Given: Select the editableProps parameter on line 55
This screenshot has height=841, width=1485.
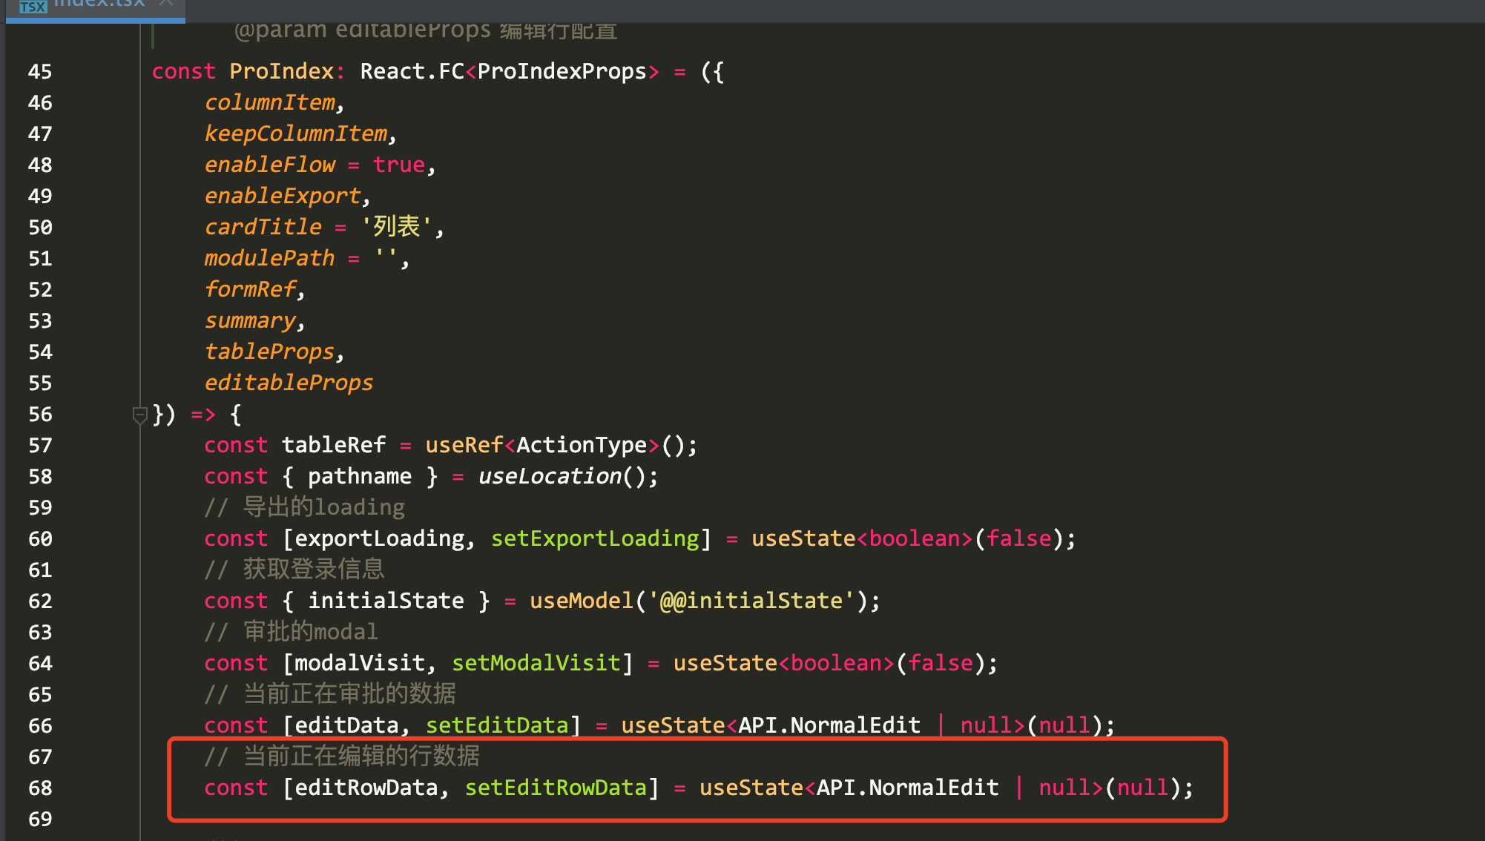Looking at the screenshot, I should (289, 382).
